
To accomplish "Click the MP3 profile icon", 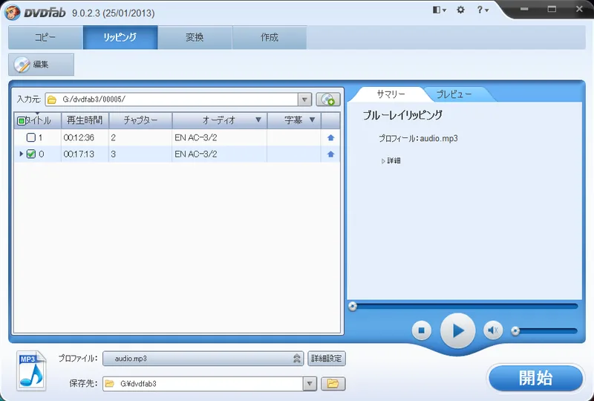I will coord(31,371).
